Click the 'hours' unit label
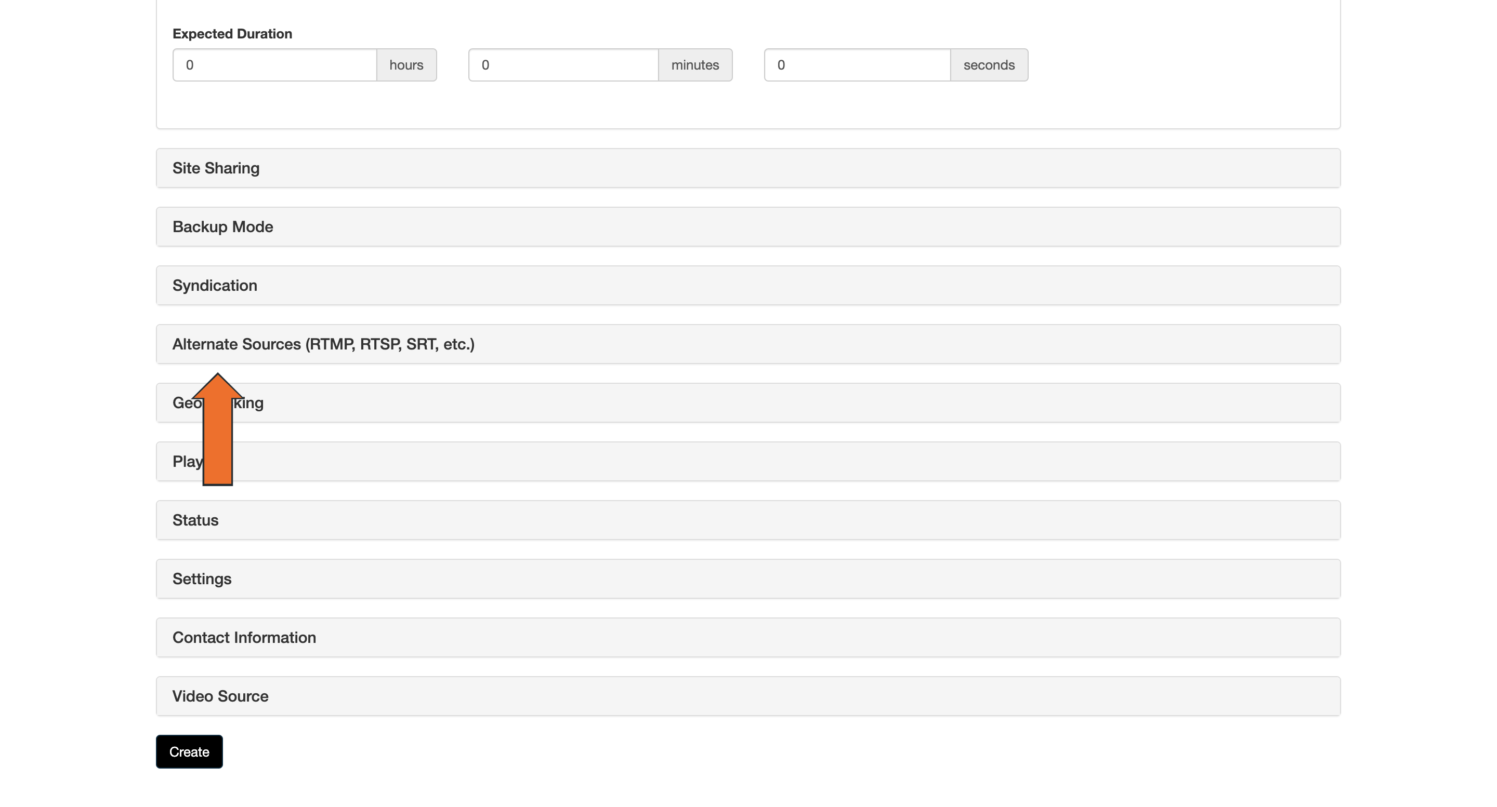Image resolution: width=1497 pixels, height=807 pixels. pyautogui.click(x=406, y=65)
